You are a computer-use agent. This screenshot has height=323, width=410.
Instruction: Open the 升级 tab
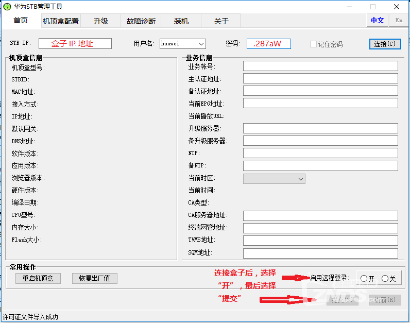[x=100, y=21]
